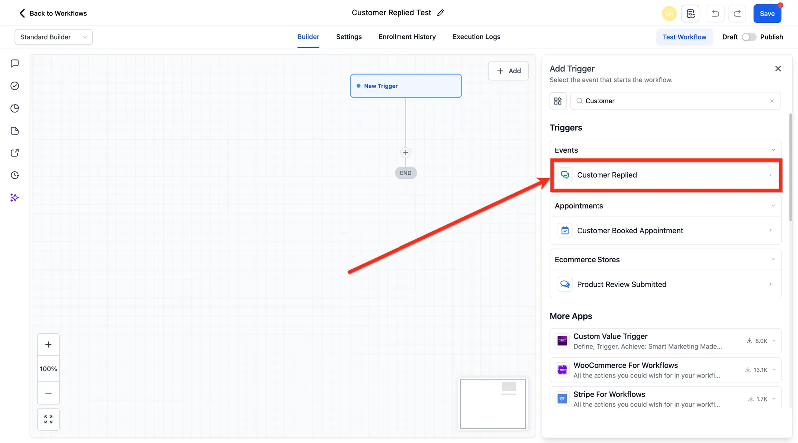Image resolution: width=798 pixels, height=443 pixels.
Task: Open the Customer Booked Appointment arrow
Action: [770, 231]
